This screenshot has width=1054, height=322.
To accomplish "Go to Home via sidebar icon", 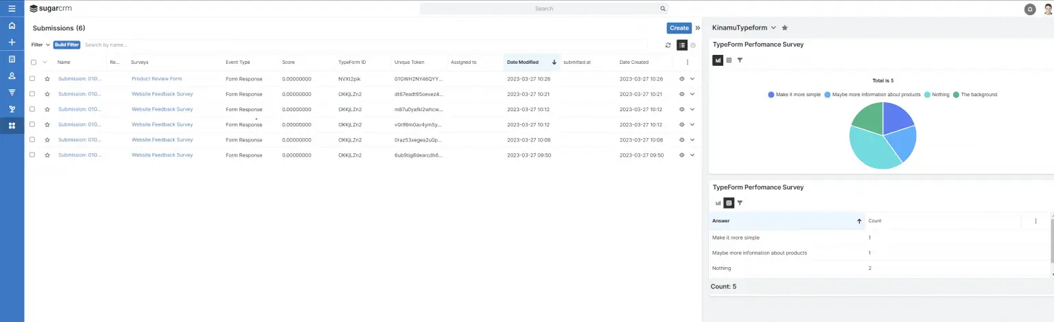I will pos(12,25).
